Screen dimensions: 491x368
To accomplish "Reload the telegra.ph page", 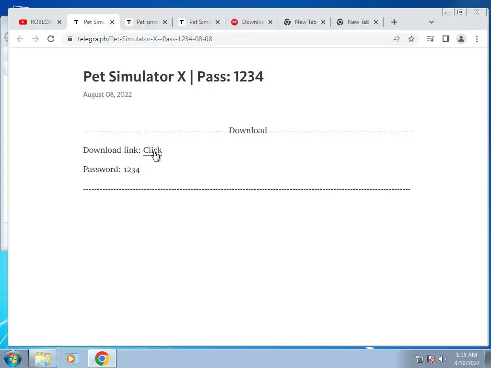I will pyautogui.click(x=51, y=39).
